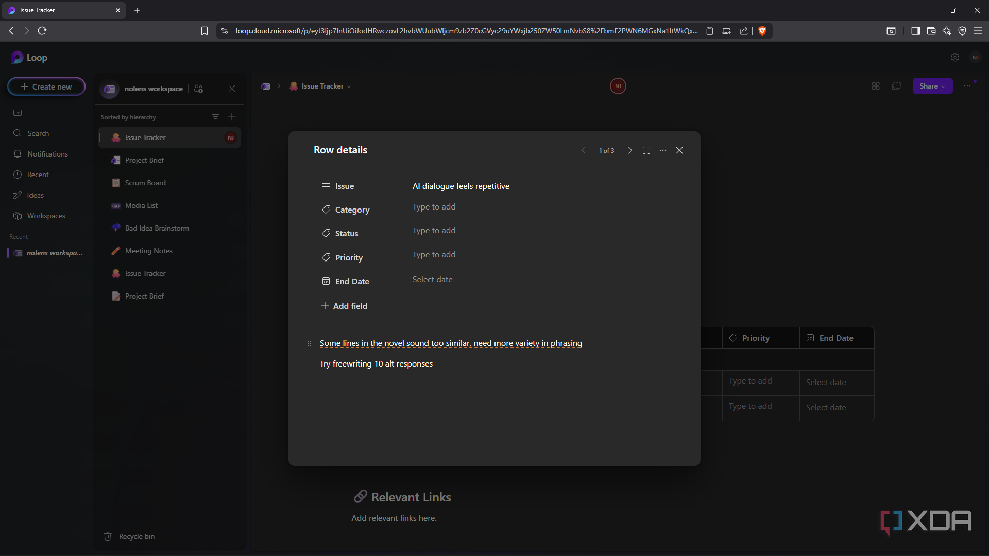Screen dimensions: 989x556
Task: Open End Date select date picker
Action: click(433, 280)
